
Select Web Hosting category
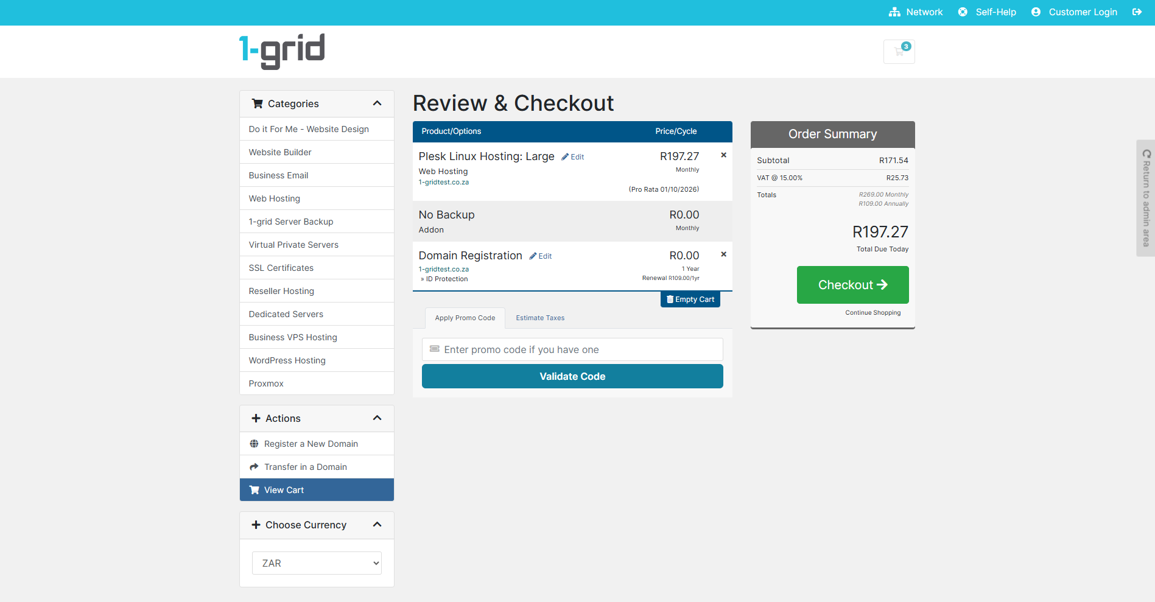coord(317,198)
